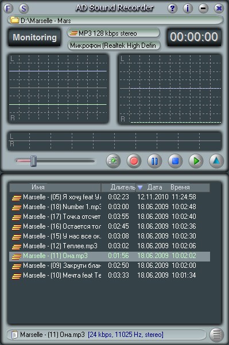Screen dimensions: 229x345
Task: Pause with the blue Pause button
Action: tap(154, 161)
